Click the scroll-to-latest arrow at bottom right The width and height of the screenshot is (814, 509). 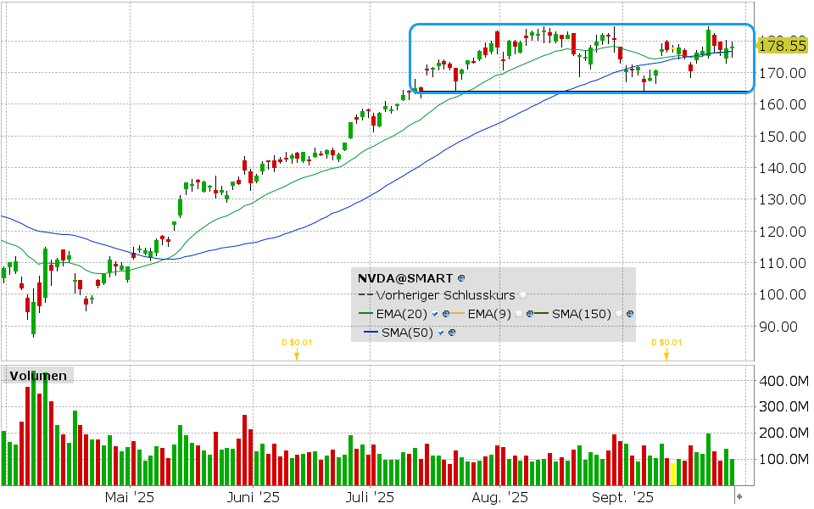[739, 496]
